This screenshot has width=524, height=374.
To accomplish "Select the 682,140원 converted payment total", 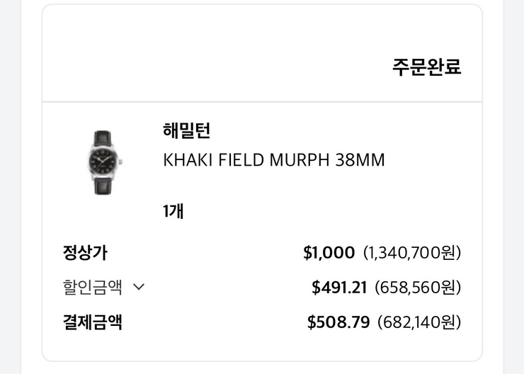I will point(419,322).
